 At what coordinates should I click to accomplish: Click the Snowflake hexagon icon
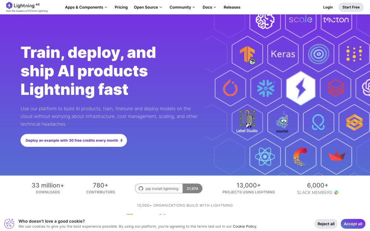coord(266,88)
